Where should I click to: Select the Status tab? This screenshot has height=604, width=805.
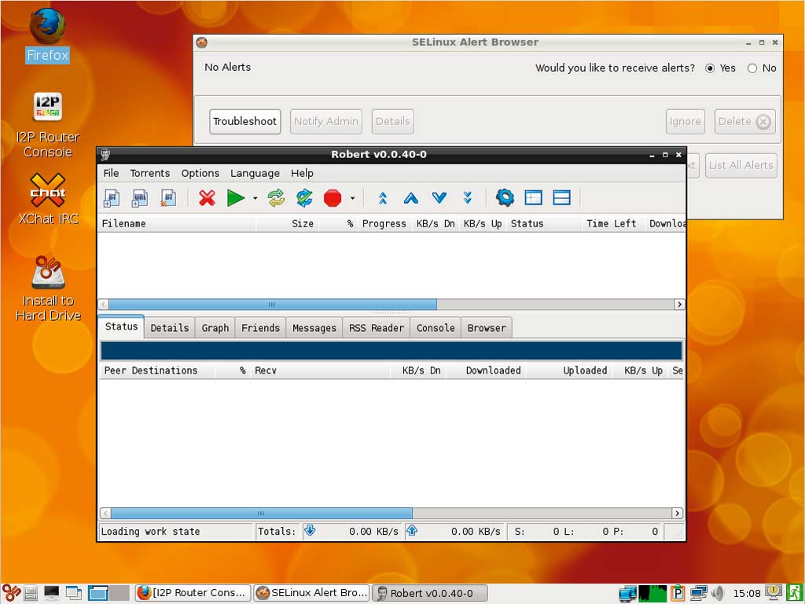(121, 326)
